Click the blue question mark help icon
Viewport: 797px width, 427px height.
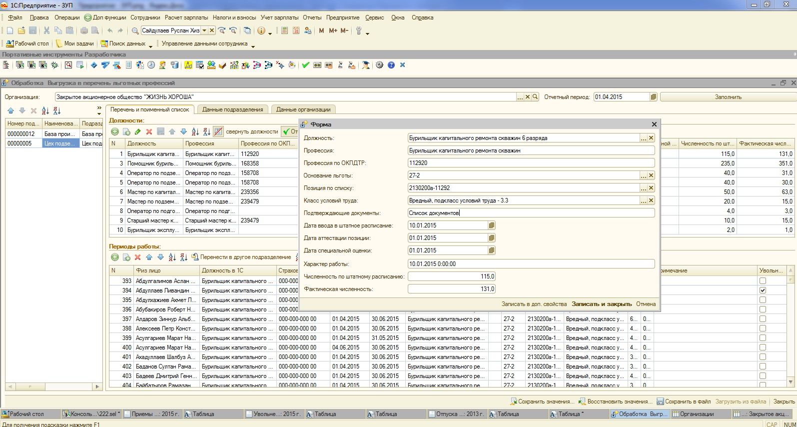[391, 65]
